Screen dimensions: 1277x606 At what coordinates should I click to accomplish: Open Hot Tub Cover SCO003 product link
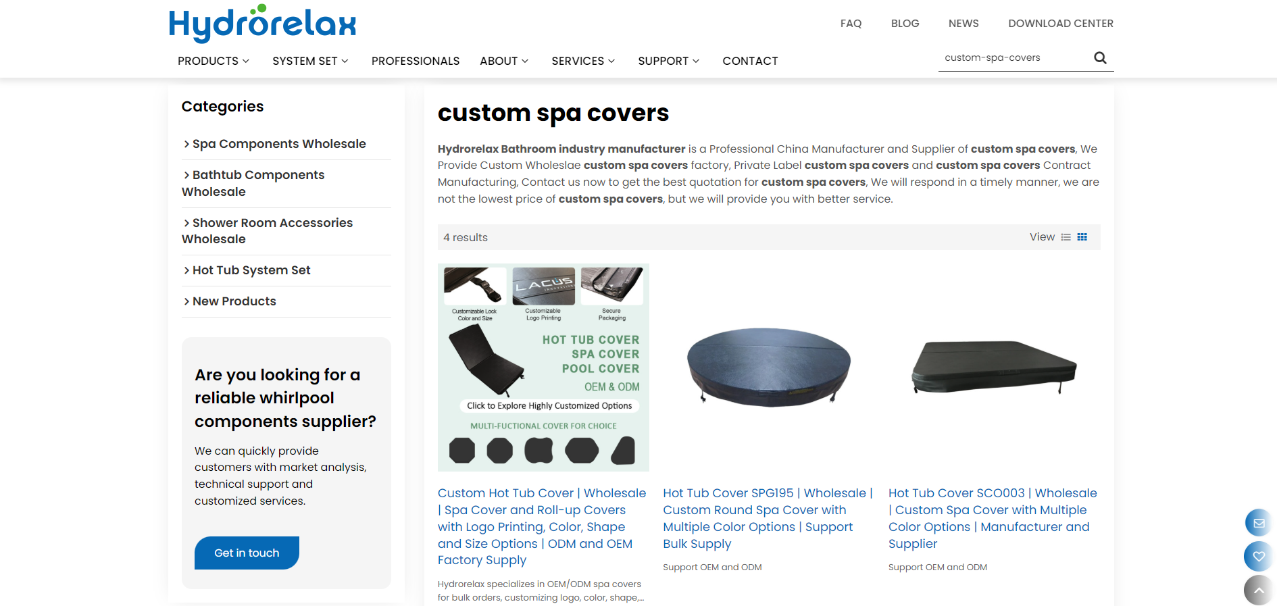992,518
